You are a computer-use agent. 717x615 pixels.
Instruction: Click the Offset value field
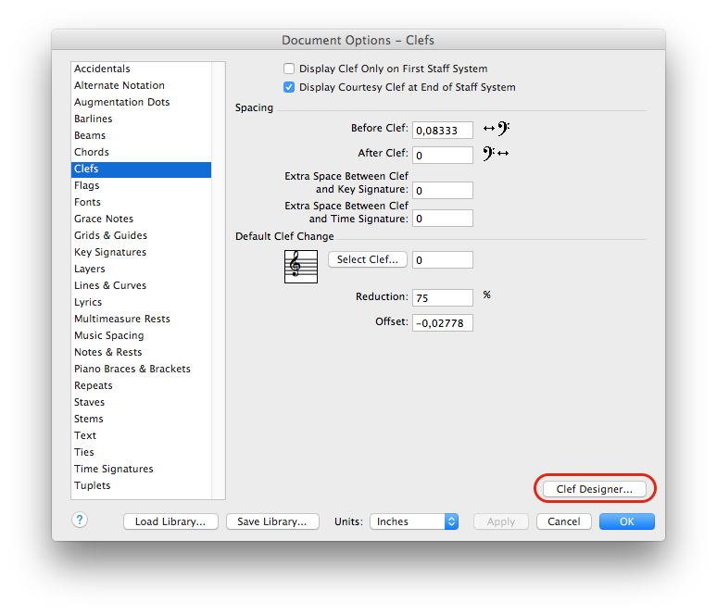pos(442,322)
